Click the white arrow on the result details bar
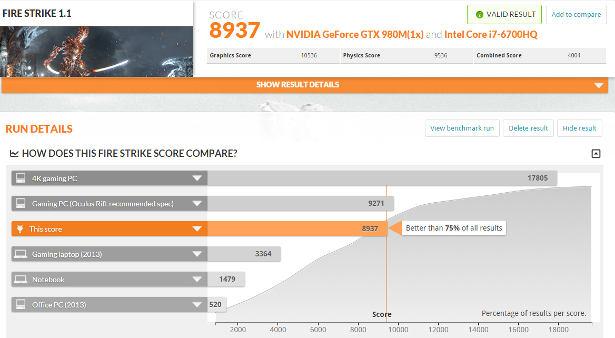The width and height of the screenshot is (615, 338). coord(599,85)
